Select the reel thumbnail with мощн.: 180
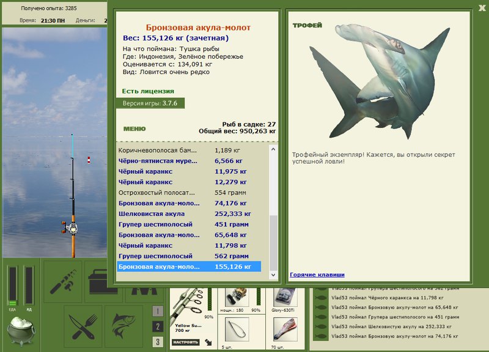 pos(237,297)
